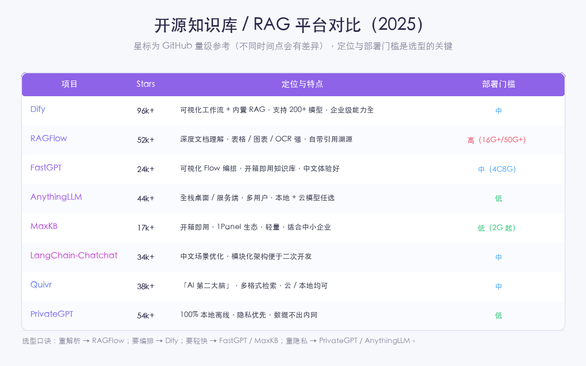Click the 部署门槛 column header
The image size is (586, 366).
point(499,84)
